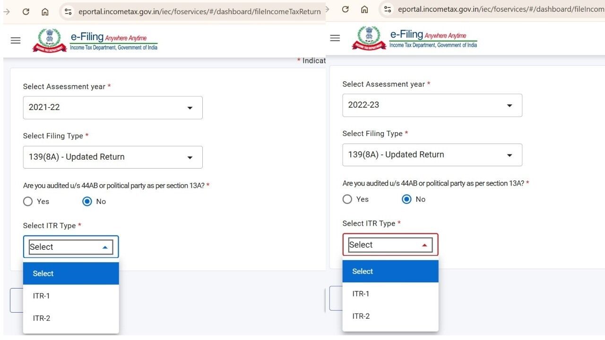This screenshot has width=605, height=340.
Task: Open site information icon in left address bar
Action: [x=68, y=12]
